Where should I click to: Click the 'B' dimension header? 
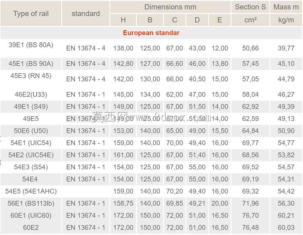(x=150, y=20)
